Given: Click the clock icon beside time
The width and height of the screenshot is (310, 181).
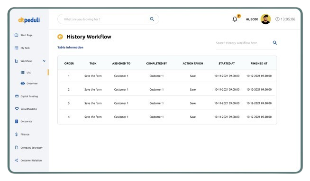Looking at the screenshot, I should [277, 19].
